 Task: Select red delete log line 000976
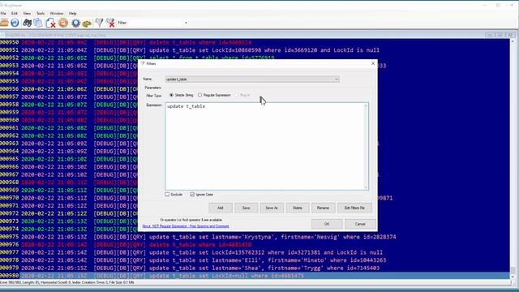pos(255,245)
